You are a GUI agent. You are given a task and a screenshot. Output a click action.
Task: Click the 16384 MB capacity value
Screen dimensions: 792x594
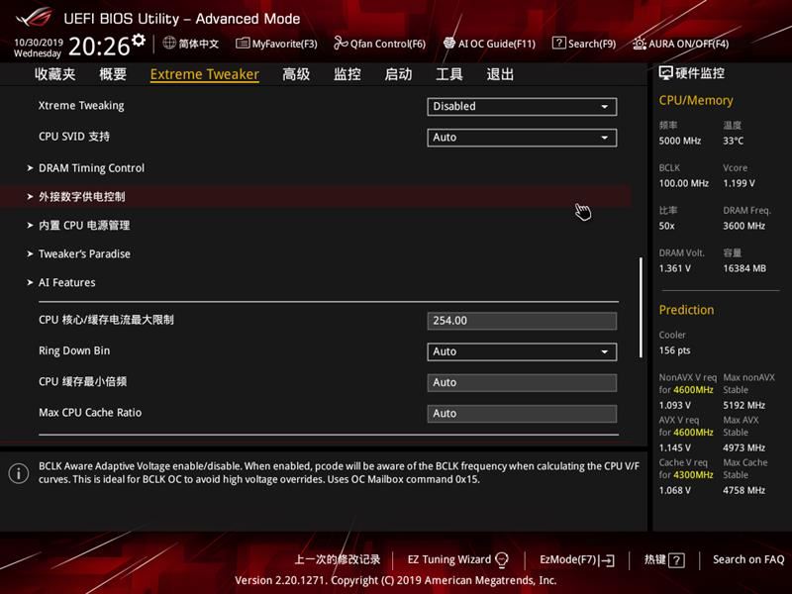(x=744, y=268)
